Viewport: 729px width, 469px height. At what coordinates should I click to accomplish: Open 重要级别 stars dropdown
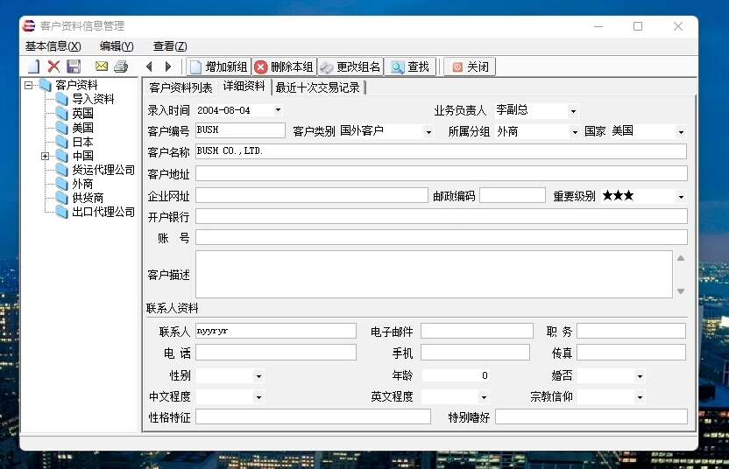click(x=681, y=196)
